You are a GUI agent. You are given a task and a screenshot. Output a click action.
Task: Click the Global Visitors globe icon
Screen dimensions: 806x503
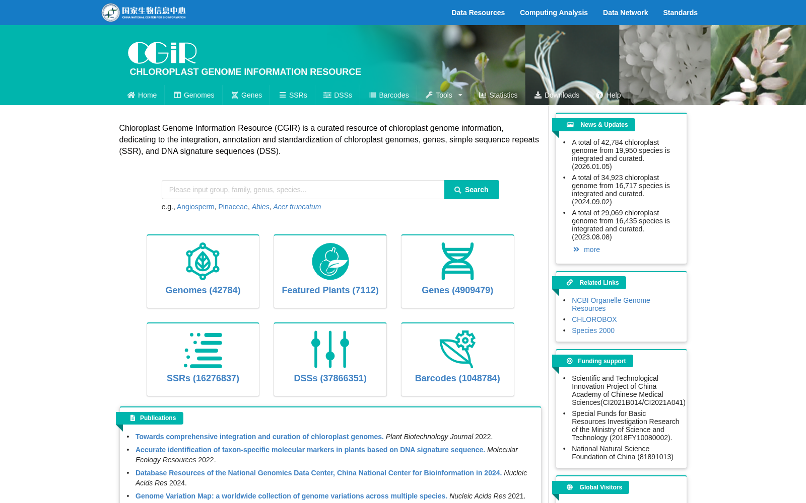point(570,487)
